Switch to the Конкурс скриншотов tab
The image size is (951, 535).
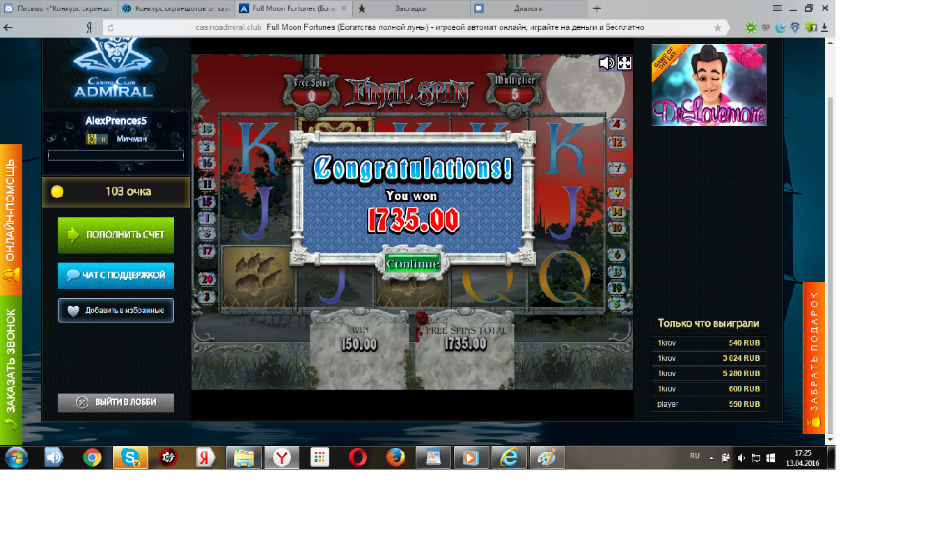(x=175, y=9)
